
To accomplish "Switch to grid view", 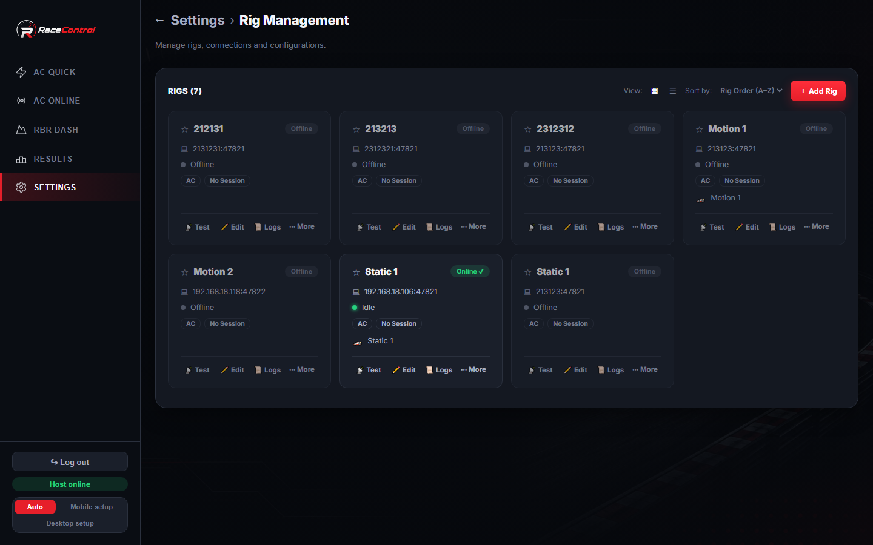I will 655,91.
